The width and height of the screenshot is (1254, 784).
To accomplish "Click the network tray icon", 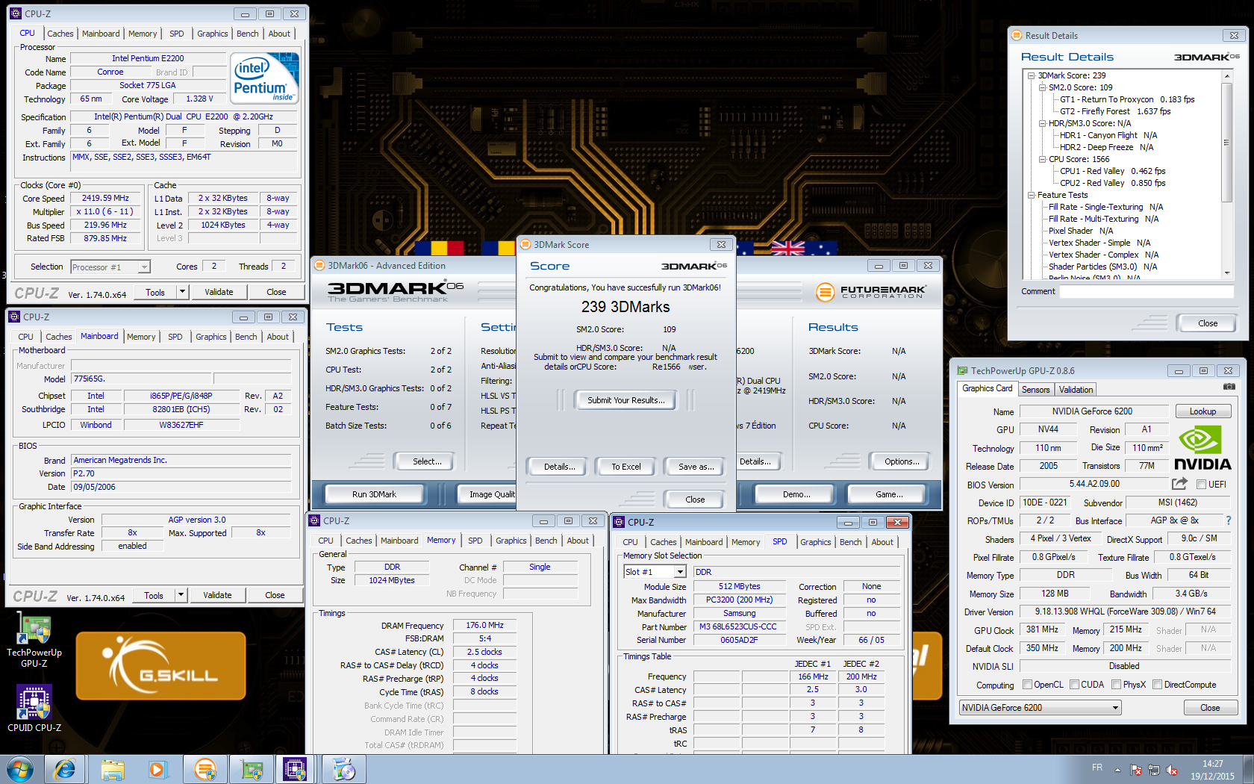I will point(1154,770).
